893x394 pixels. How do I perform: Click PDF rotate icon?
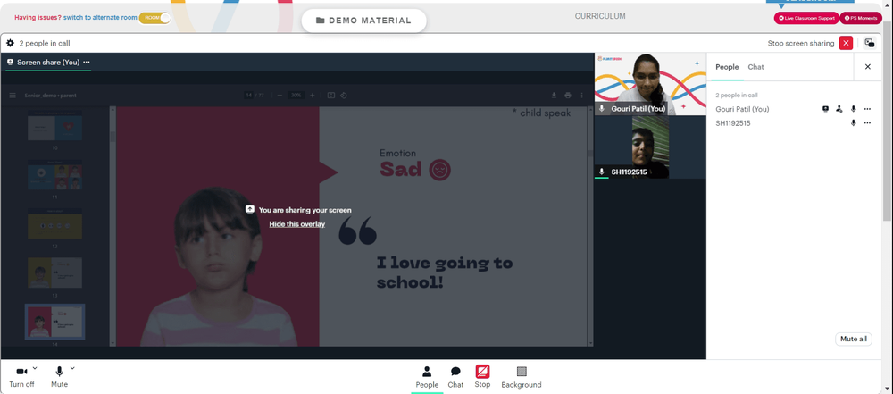[344, 96]
